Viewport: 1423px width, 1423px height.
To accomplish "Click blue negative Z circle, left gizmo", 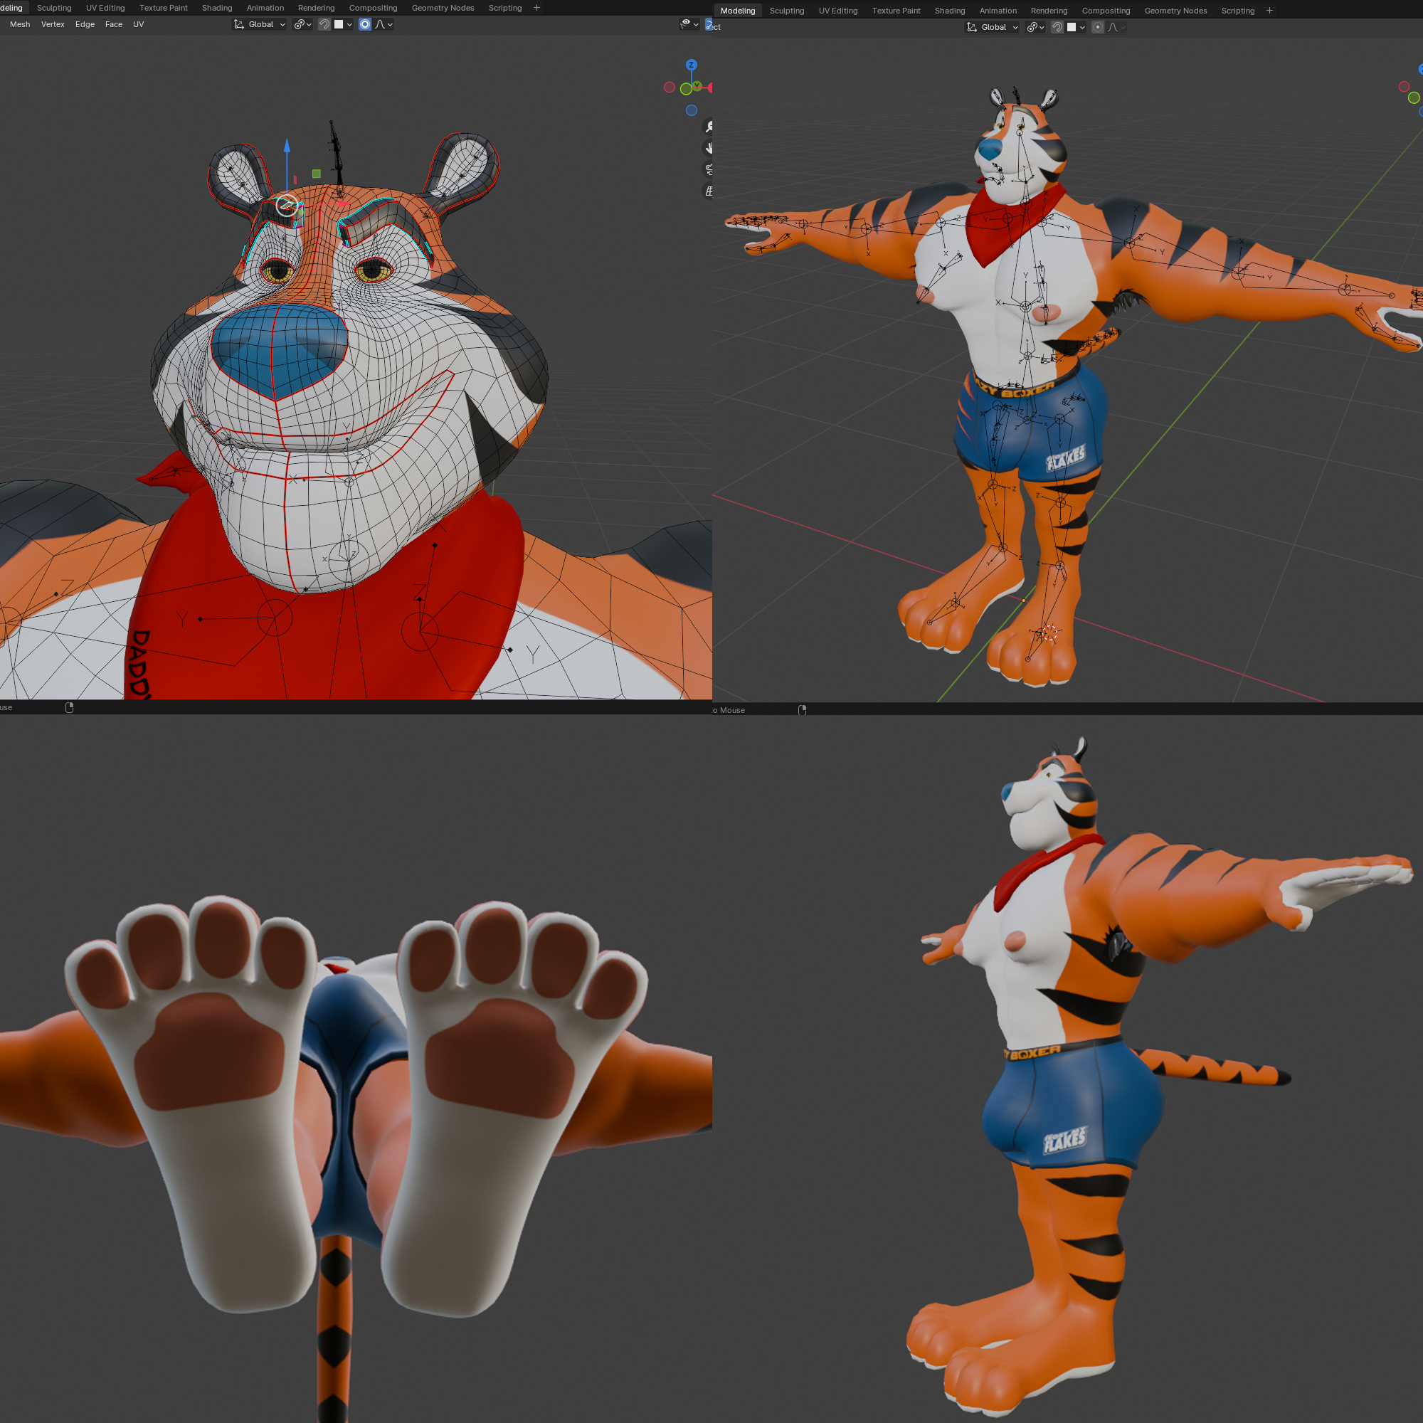I will (692, 110).
